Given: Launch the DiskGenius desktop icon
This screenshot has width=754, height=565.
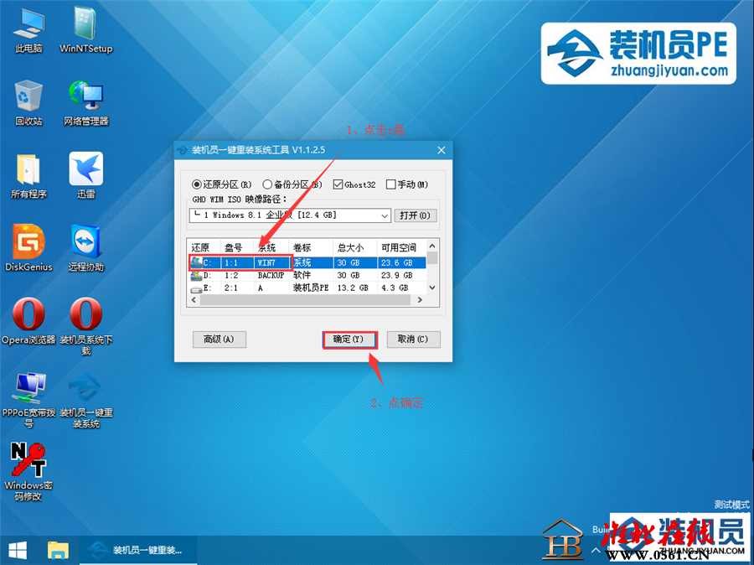Looking at the screenshot, I should click(x=28, y=248).
